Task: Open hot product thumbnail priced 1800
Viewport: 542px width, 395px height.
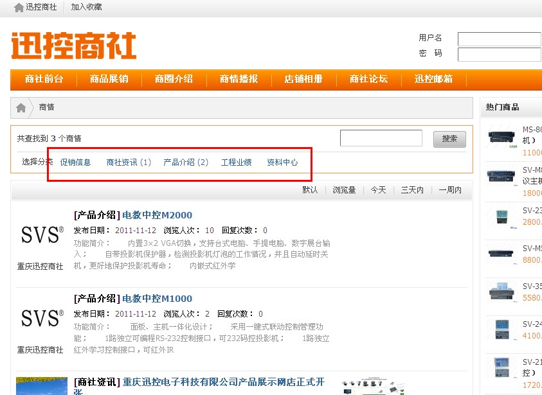Action: coord(501,177)
